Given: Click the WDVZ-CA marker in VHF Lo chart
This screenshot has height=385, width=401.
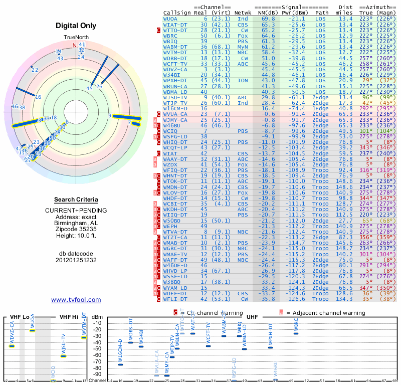Looking at the screenshot, I should pyautogui.click(x=12, y=346).
